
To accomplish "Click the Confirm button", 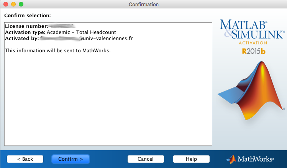I will (x=71, y=159).
